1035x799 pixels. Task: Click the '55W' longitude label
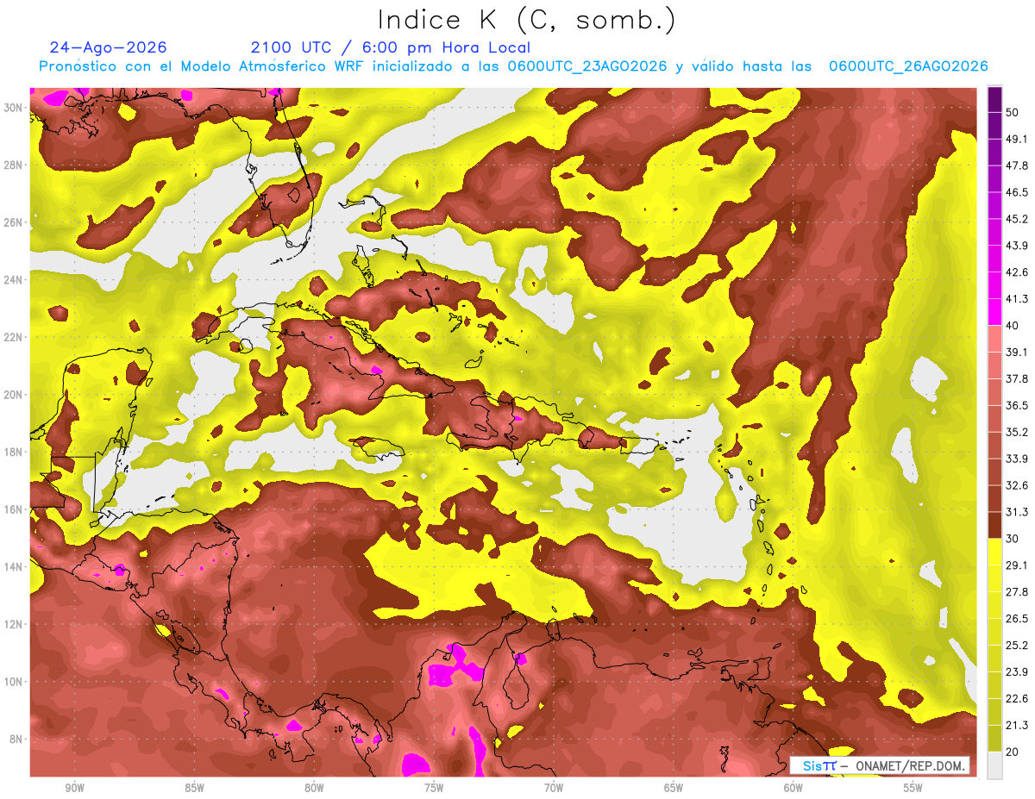pyautogui.click(x=913, y=789)
